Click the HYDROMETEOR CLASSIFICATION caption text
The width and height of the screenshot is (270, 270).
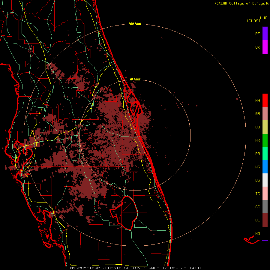pos(105,268)
